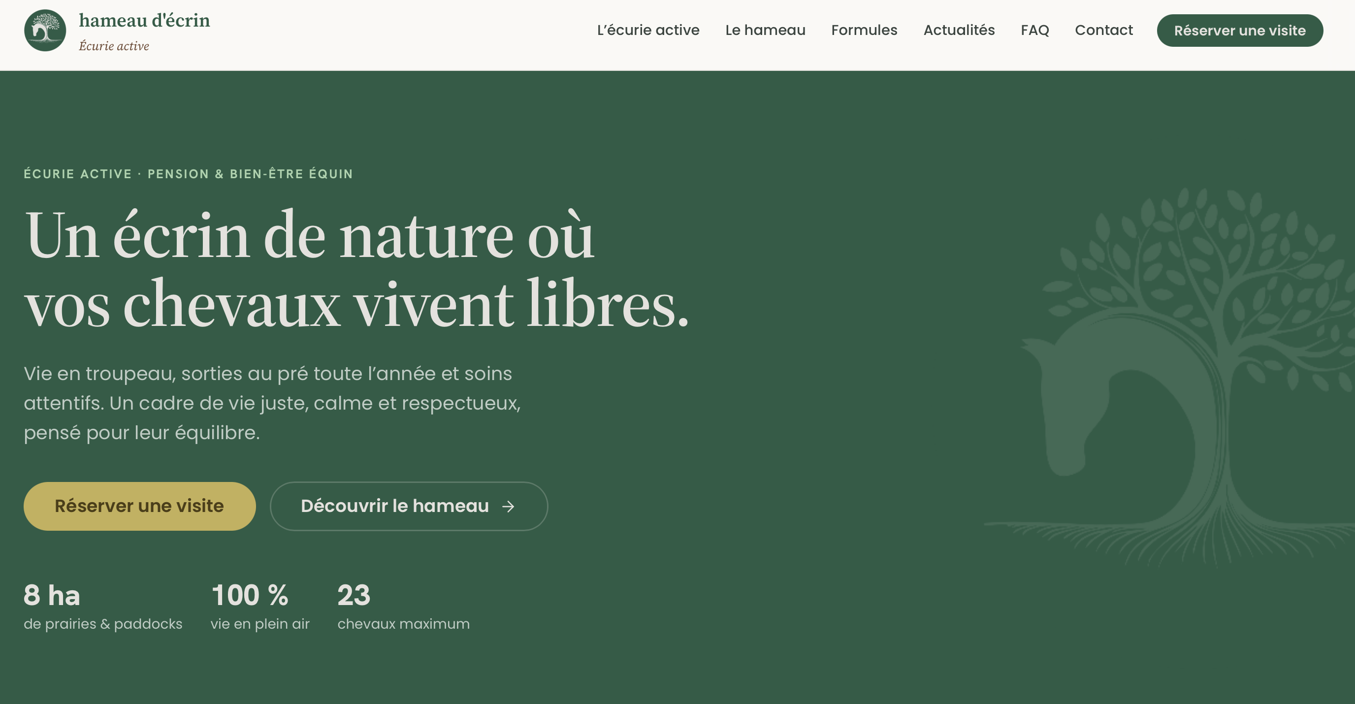Open the L'écurie active menu item
1355x704 pixels.
tap(648, 30)
